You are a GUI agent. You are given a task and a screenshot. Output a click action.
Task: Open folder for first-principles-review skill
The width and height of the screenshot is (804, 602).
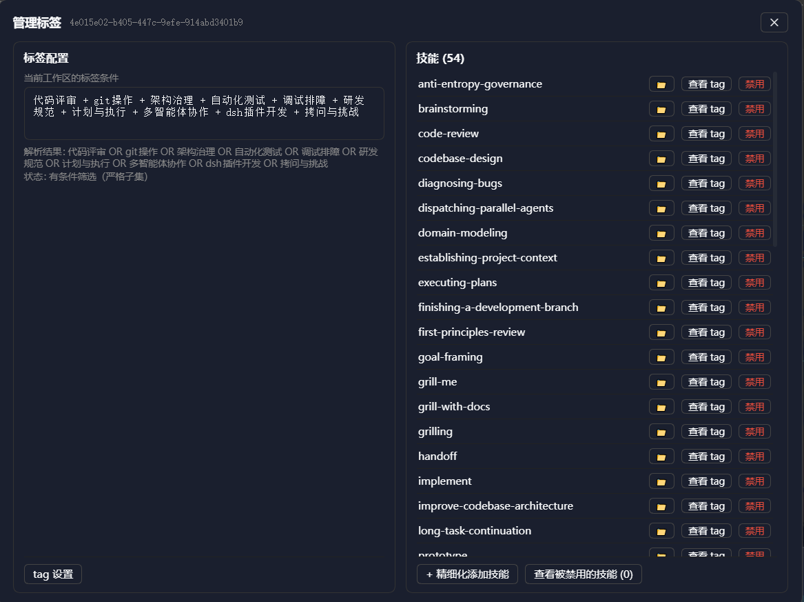[x=661, y=332]
